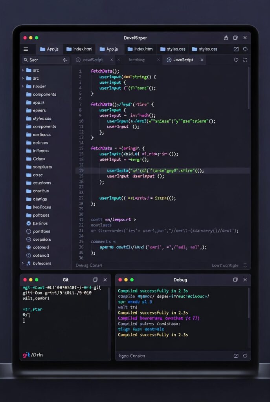Image resolution: width=270 pixels, height=402 pixels.
Task: Click the 'Compiled sutres' line in Debug output
Action: coord(149,323)
